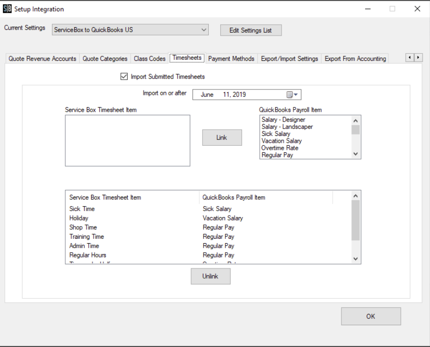The image size is (430, 347).
Task: Click QuickBooks Payroll Item column header
Action: pyautogui.click(x=266, y=197)
